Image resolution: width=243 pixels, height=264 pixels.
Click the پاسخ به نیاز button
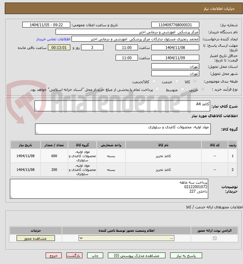186,256
